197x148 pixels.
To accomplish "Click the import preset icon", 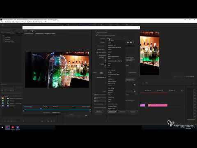I will tap(131, 42).
